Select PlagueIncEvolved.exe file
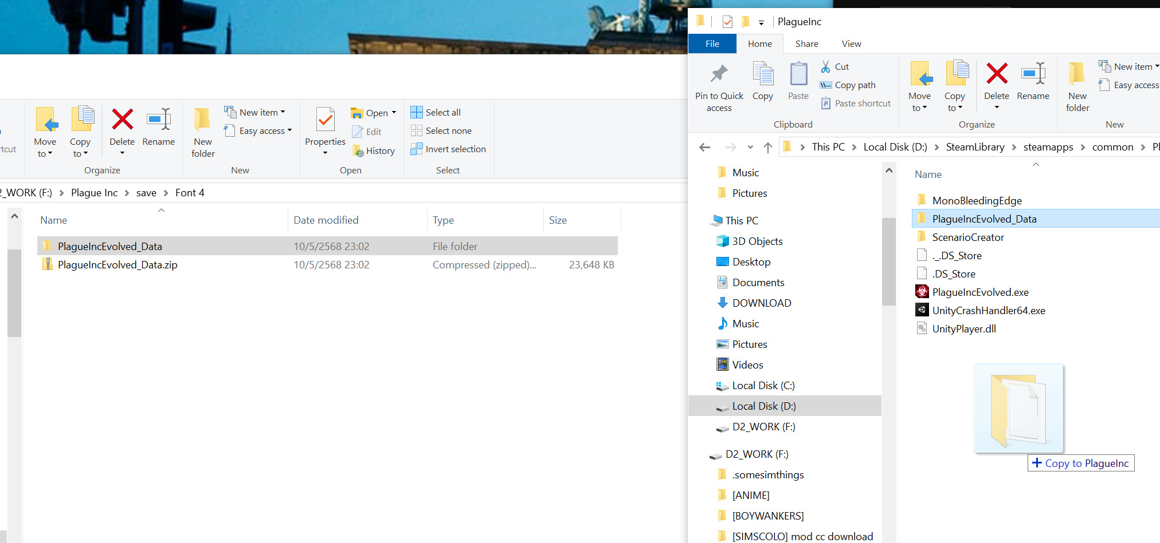 (x=980, y=292)
